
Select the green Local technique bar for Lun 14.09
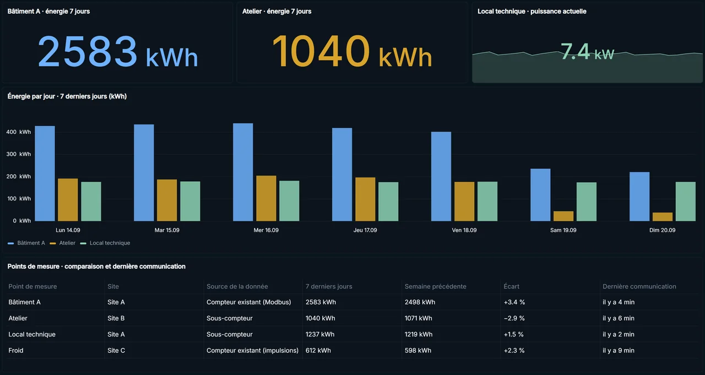91,202
